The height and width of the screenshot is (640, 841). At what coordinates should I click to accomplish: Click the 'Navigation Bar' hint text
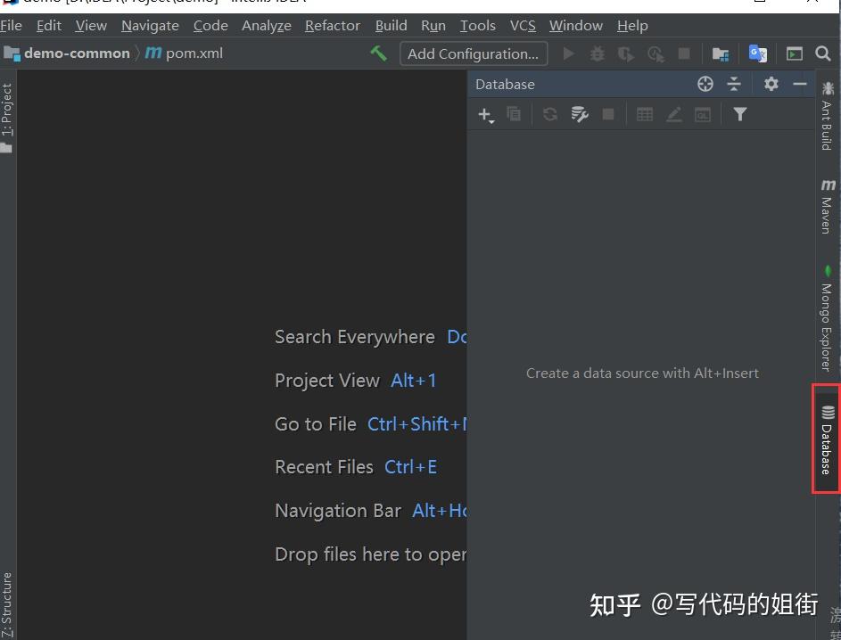338,511
